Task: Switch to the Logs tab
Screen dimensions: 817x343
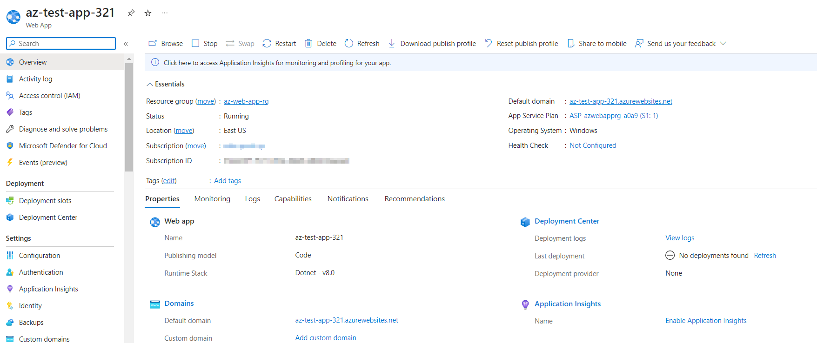Action: [x=253, y=199]
